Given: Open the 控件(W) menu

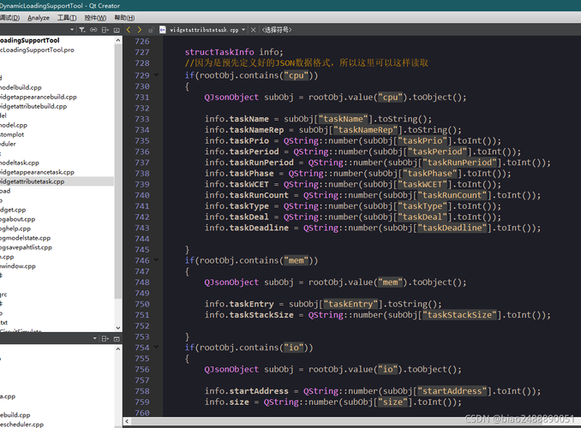Looking at the screenshot, I should coord(96,18).
